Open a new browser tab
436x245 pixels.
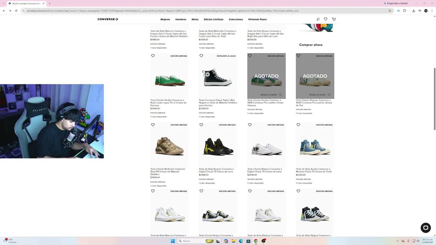pos(49,3)
